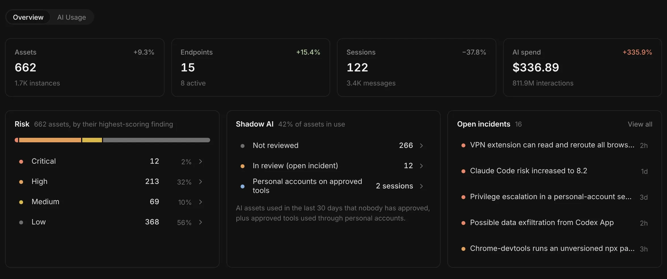
Task: Expand the High risk row chevron
Action: [x=200, y=182]
